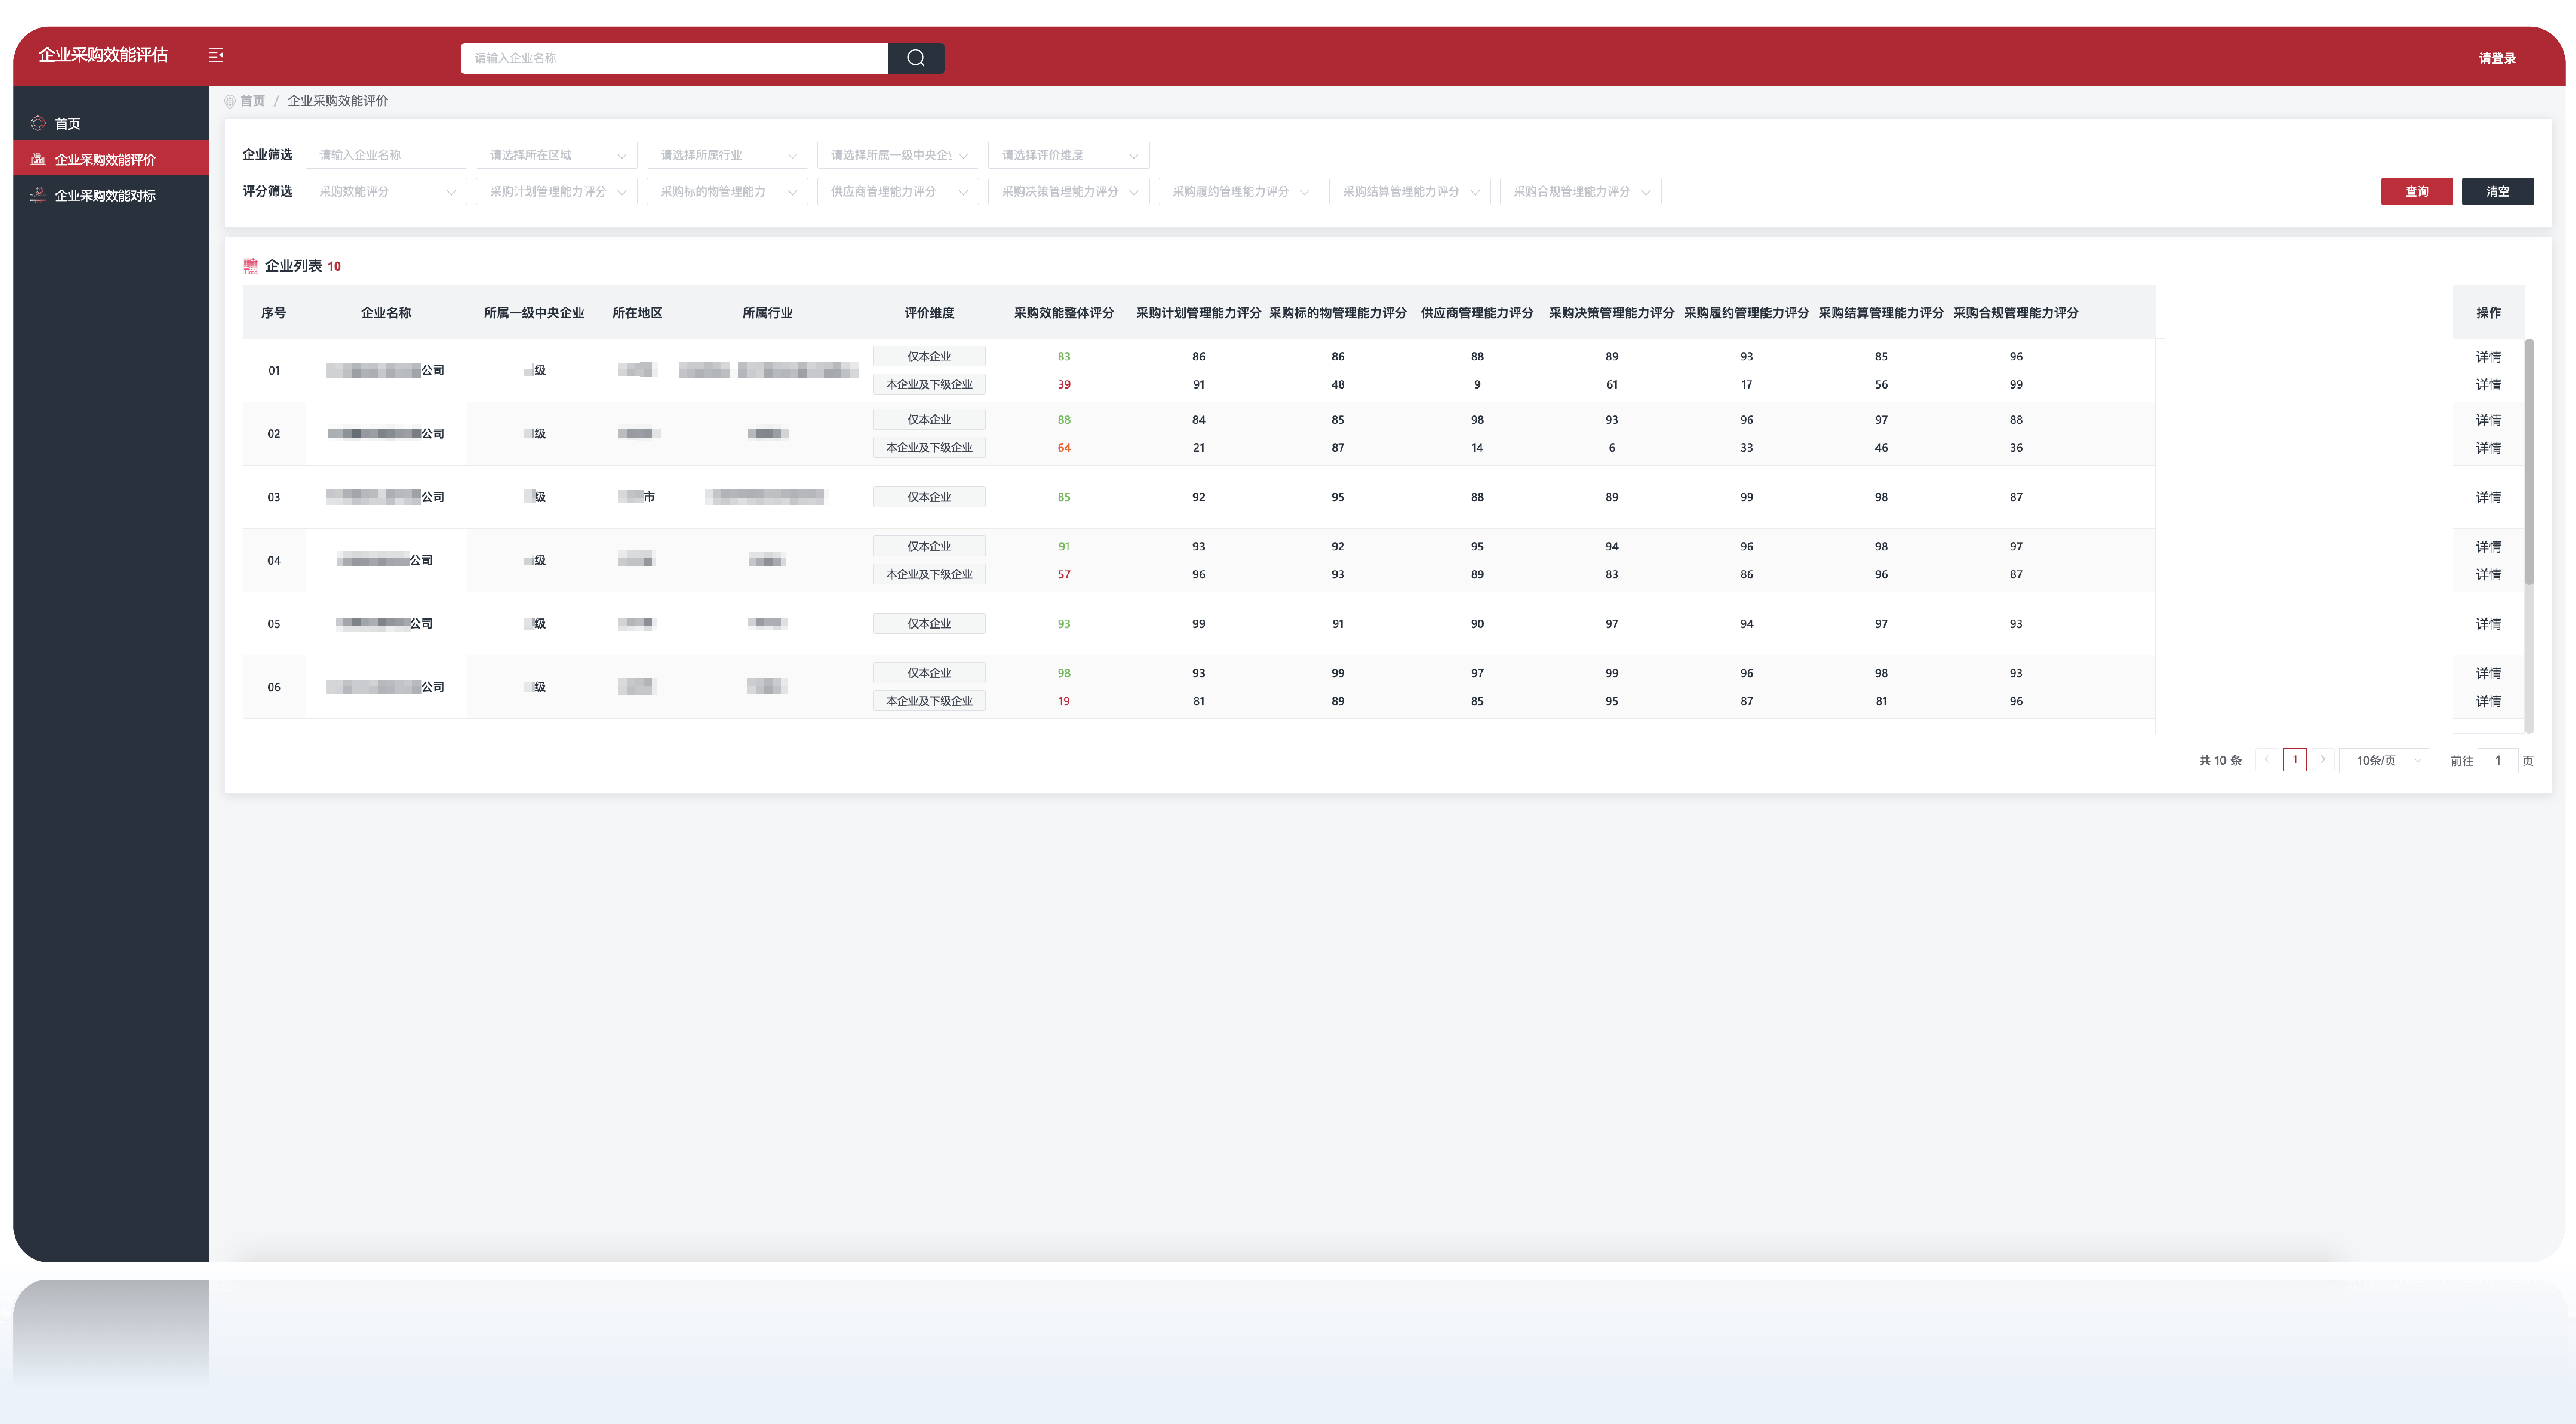Collapse the sidebar menu toggle icon
Viewport: 2576px width, 1424px height.
point(216,56)
